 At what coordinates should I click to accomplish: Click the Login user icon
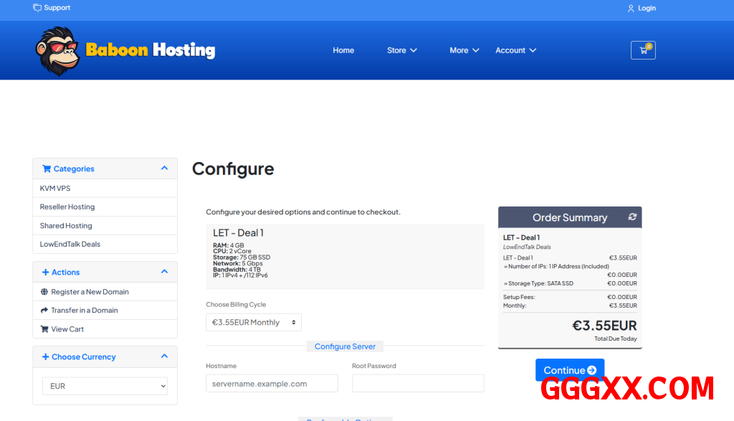click(x=631, y=9)
